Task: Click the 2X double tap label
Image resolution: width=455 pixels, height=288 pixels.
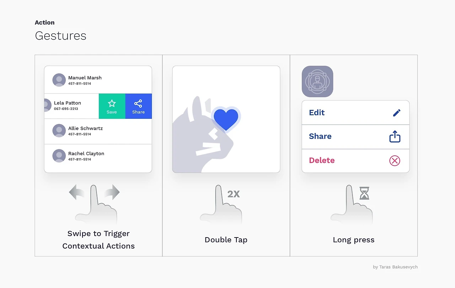Action: [x=234, y=194]
